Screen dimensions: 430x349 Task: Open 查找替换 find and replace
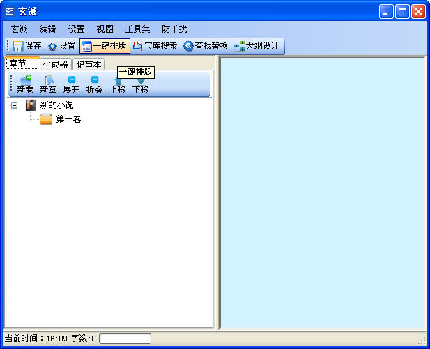[206, 46]
